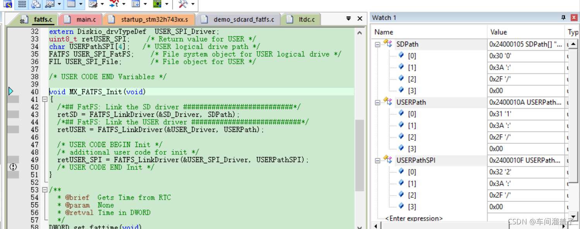Open the Watch Windows dropdown arrow
580x229 pixels.
point(59,4)
